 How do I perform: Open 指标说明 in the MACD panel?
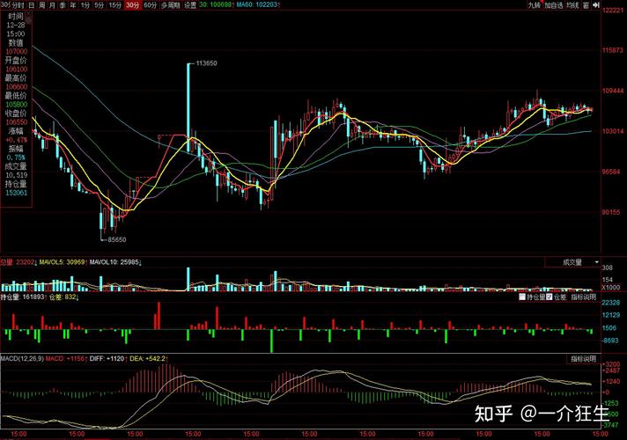point(582,359)
